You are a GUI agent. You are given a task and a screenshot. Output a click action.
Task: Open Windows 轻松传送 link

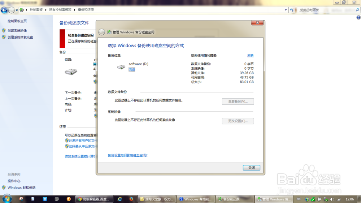(x=21, y=187)
